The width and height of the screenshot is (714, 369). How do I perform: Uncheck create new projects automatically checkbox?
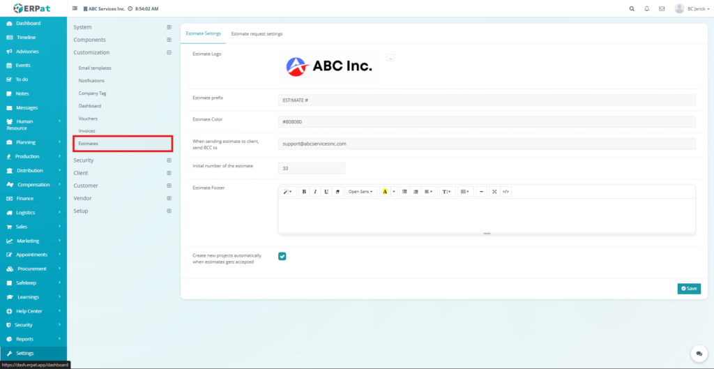[x=282, y=256]
